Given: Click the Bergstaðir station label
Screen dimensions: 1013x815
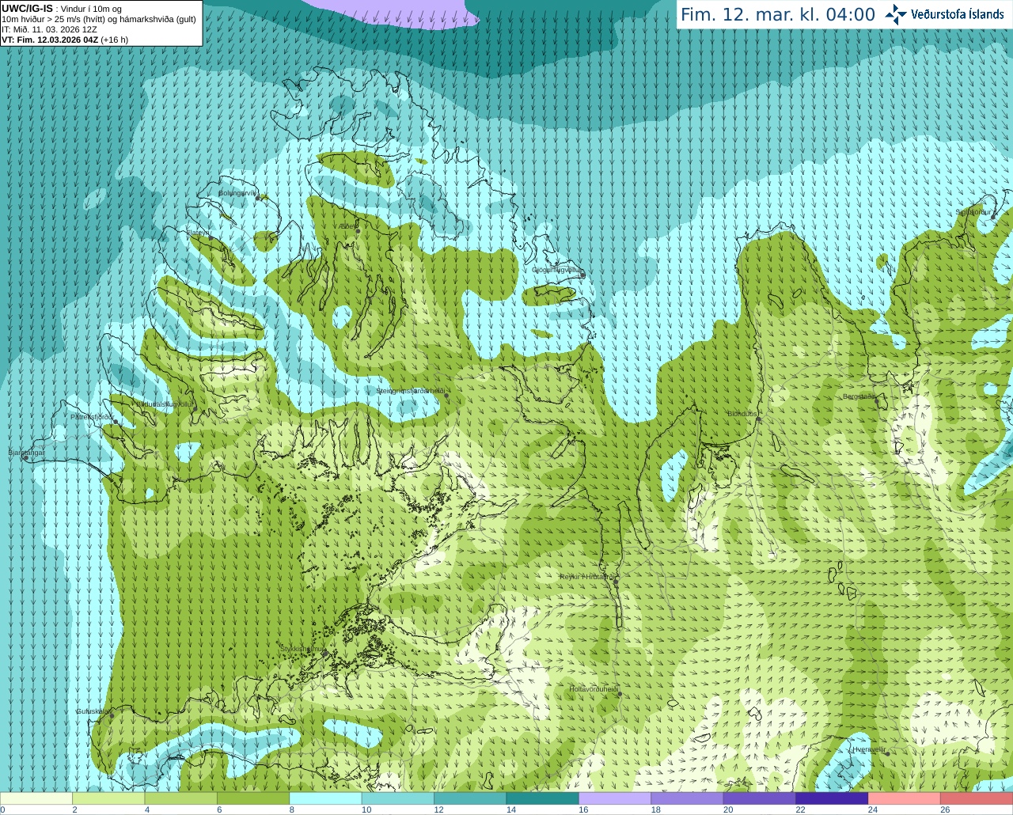Looking at the screenshot, I should [x=859, y=396].
